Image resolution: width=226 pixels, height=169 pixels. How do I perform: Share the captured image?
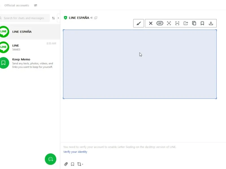[x=186, y=23]
